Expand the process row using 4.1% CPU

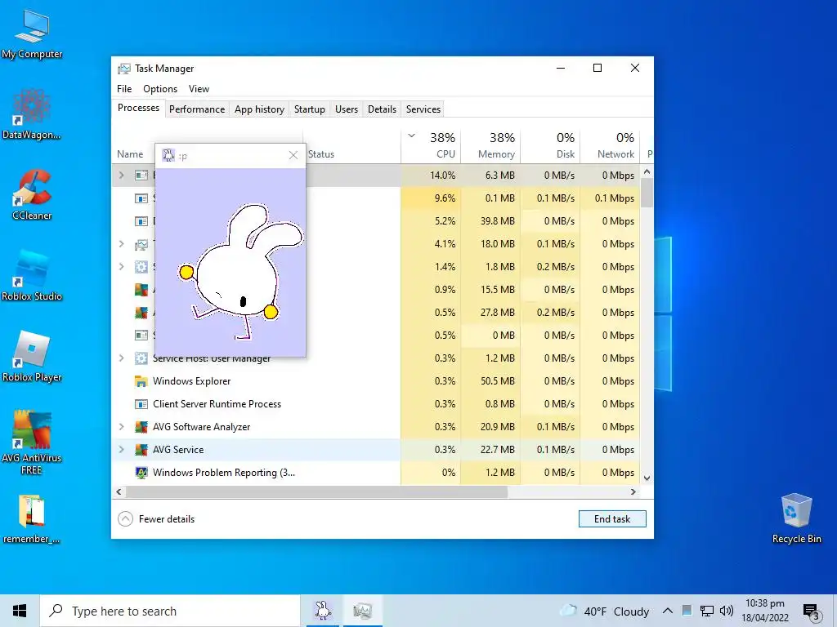tap(122, 243)
